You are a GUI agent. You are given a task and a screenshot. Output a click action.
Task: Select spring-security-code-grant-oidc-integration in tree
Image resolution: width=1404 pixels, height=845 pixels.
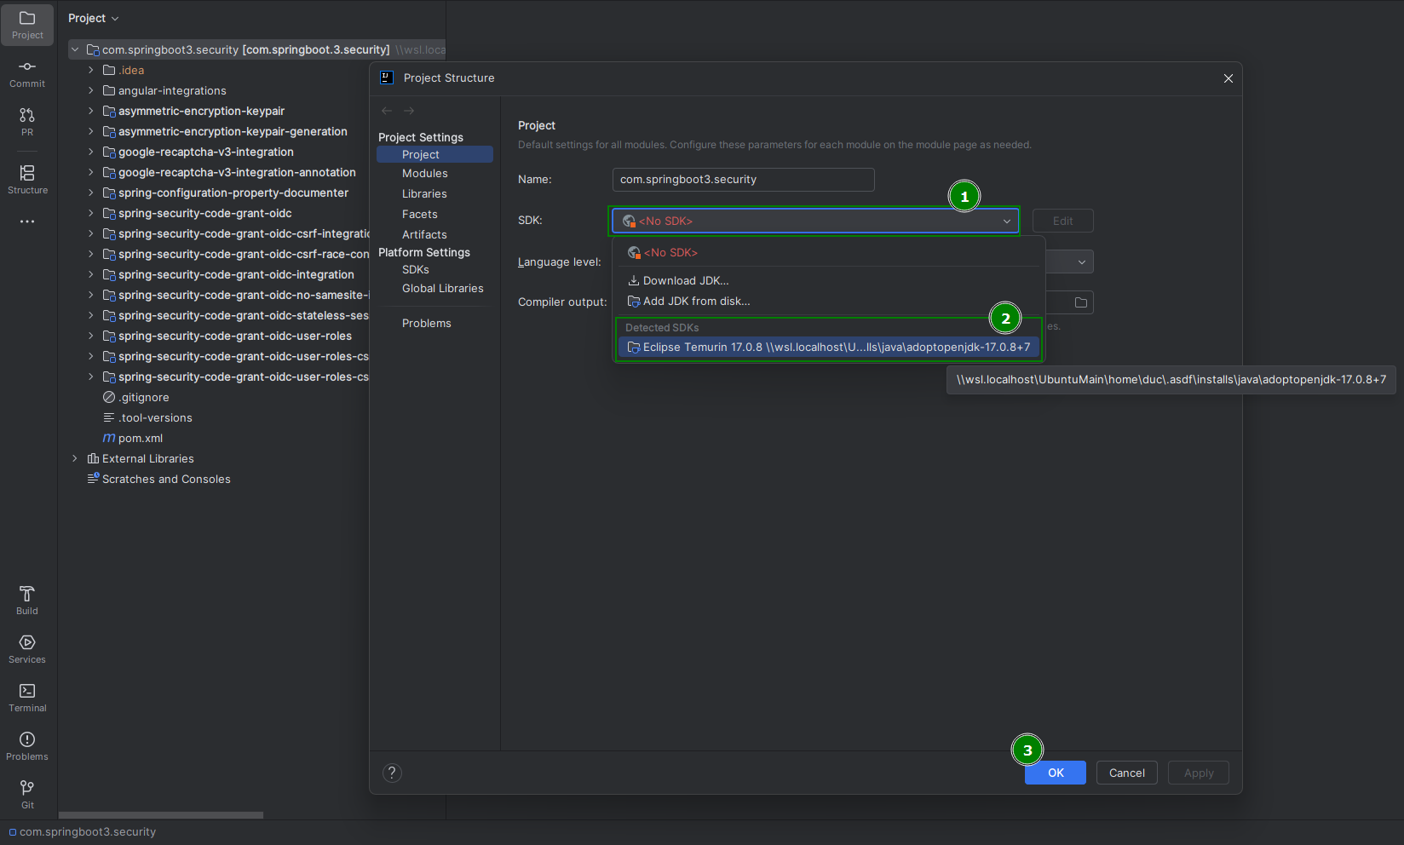[236, 274]
